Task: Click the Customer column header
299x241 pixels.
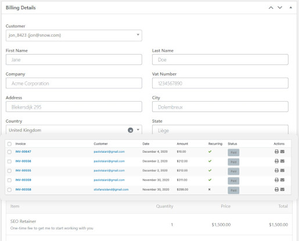Action: click(x=100, y=143)
